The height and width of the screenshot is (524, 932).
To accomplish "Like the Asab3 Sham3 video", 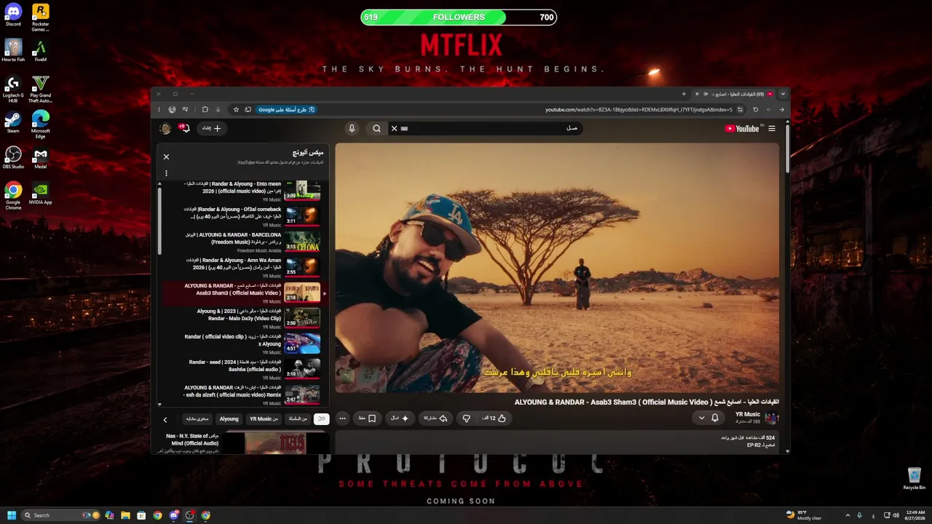I will (494, 418).
